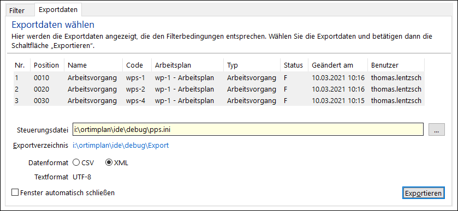Open file browser with the ... button
Image resolution: width=458 pixels, height=211 pixels.
(436, 130)
